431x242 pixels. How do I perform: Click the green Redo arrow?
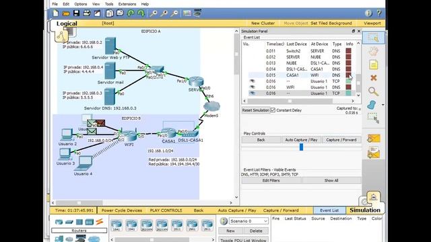(x=141, y=13)
